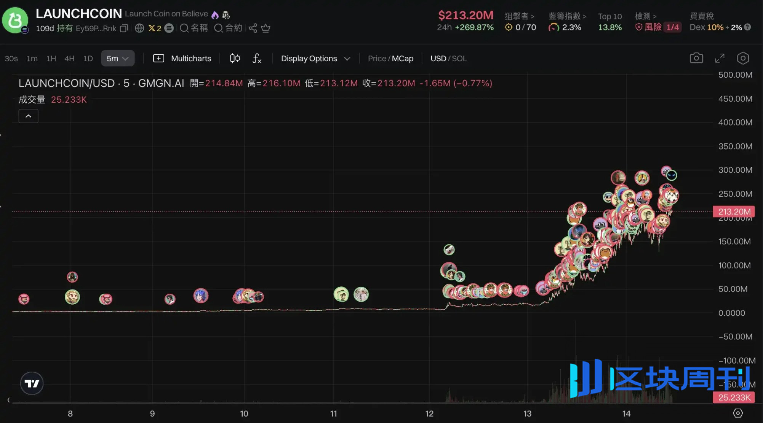Click the date 12 axis label

[429, 413]
